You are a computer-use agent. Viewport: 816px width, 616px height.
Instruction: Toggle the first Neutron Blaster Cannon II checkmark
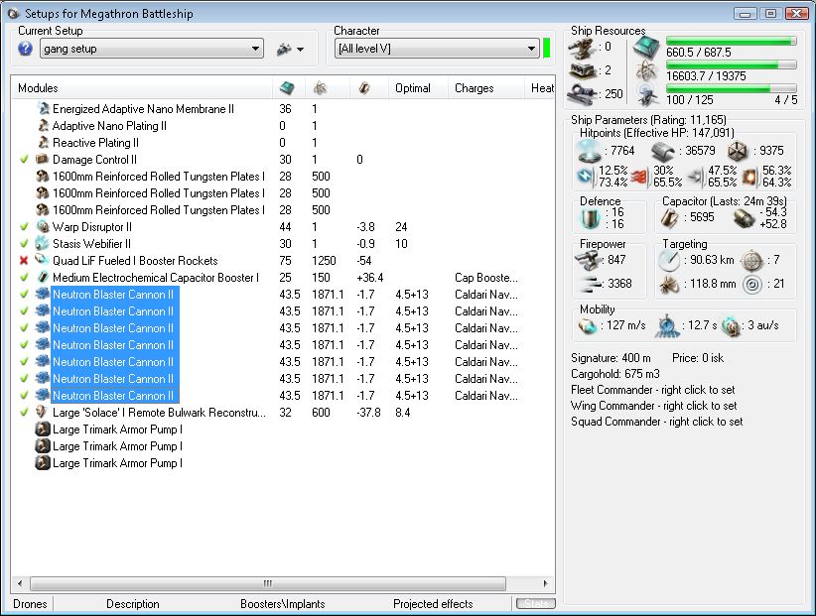tap(24, 295)
